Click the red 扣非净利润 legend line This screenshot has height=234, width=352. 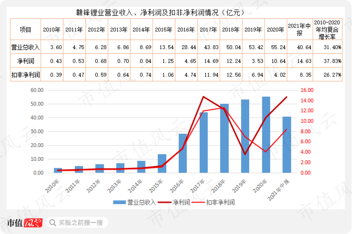(x=198, y=202)
